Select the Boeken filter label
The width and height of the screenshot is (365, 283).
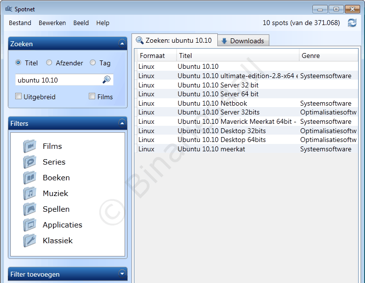pos(56,178)
